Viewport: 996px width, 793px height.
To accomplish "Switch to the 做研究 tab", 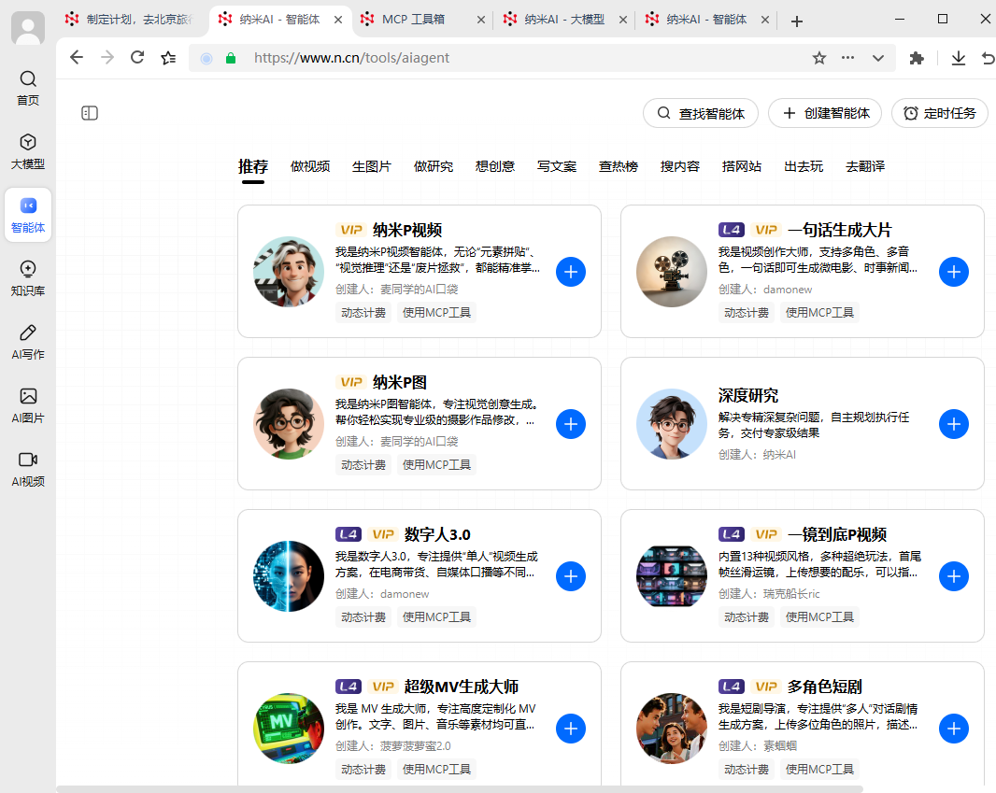I will click(434, 166).
